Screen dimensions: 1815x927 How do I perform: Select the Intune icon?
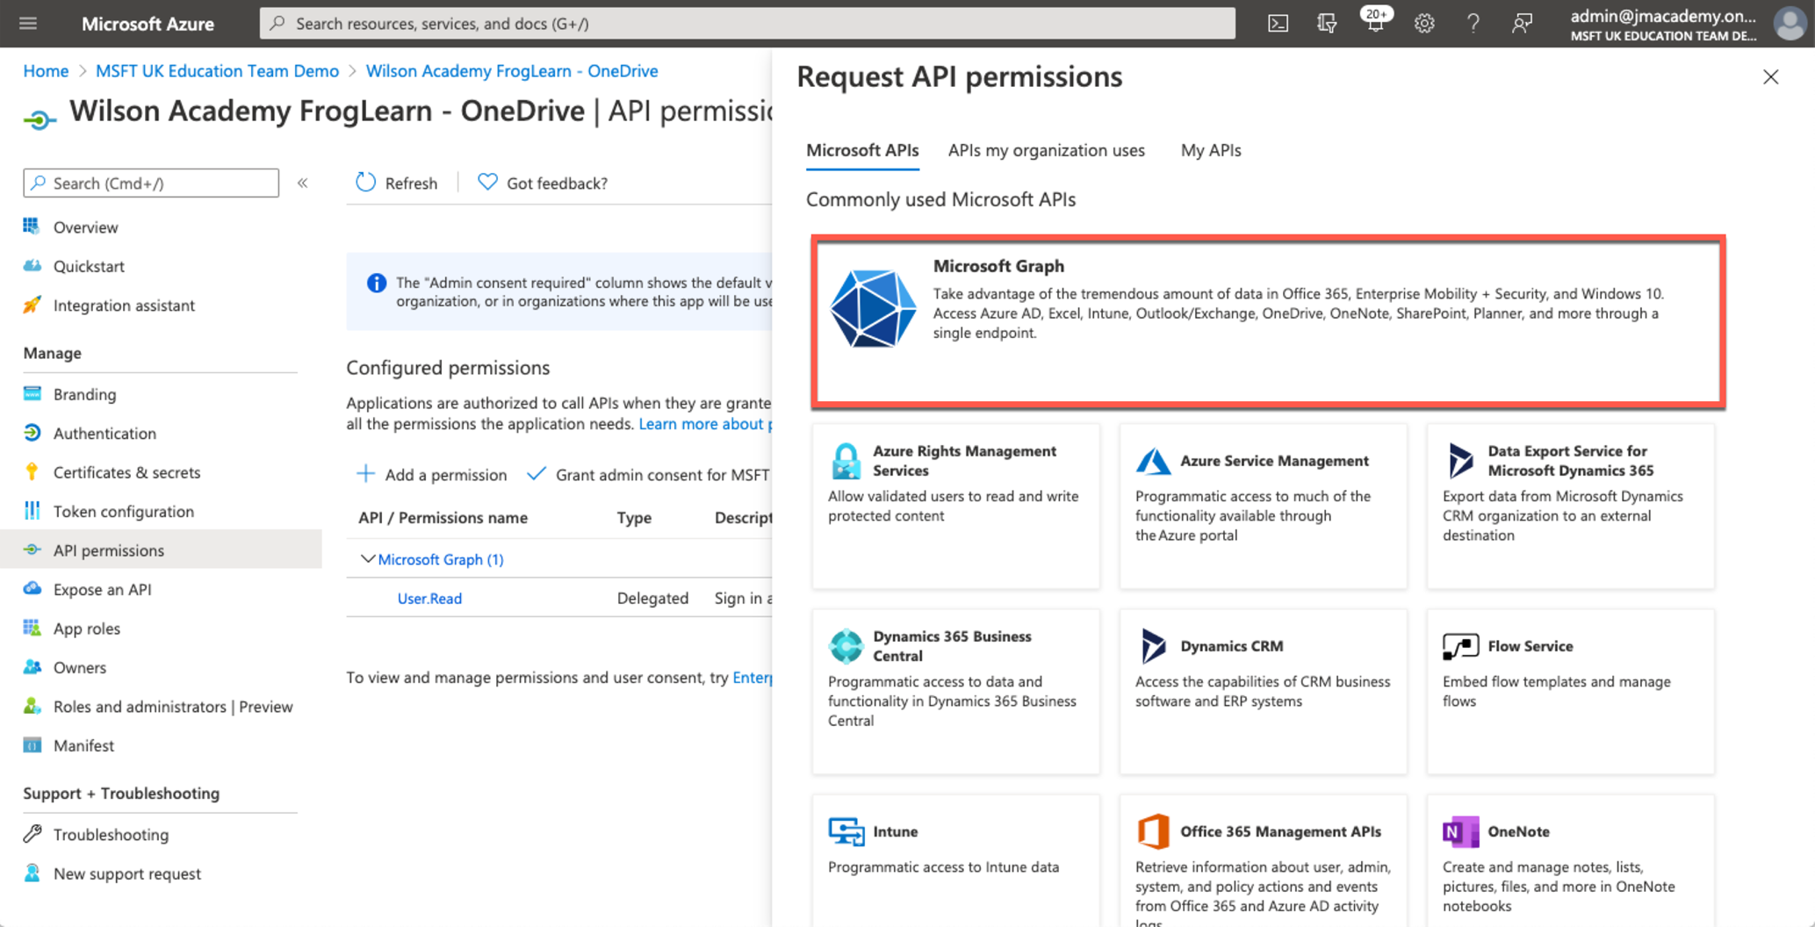click(846, 831)
